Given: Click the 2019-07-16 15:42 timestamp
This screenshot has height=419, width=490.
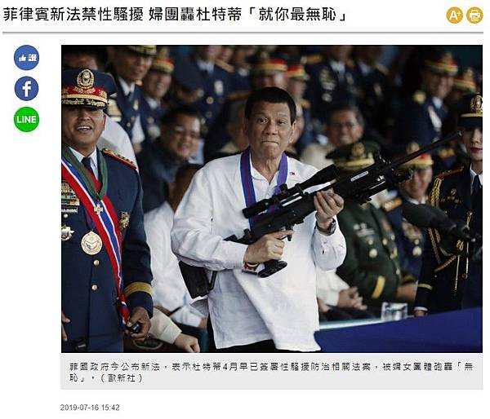Looking at the screenshot, I should point(90,408).
